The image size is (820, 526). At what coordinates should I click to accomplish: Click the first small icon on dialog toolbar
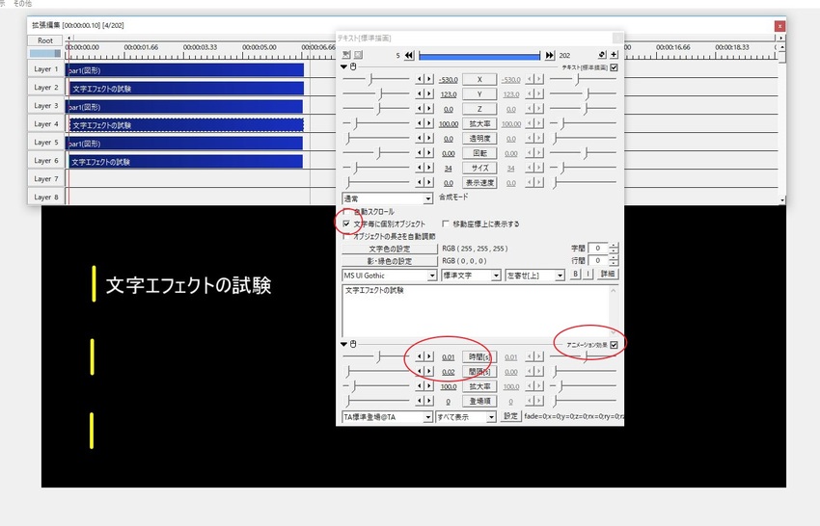[346, 54]
